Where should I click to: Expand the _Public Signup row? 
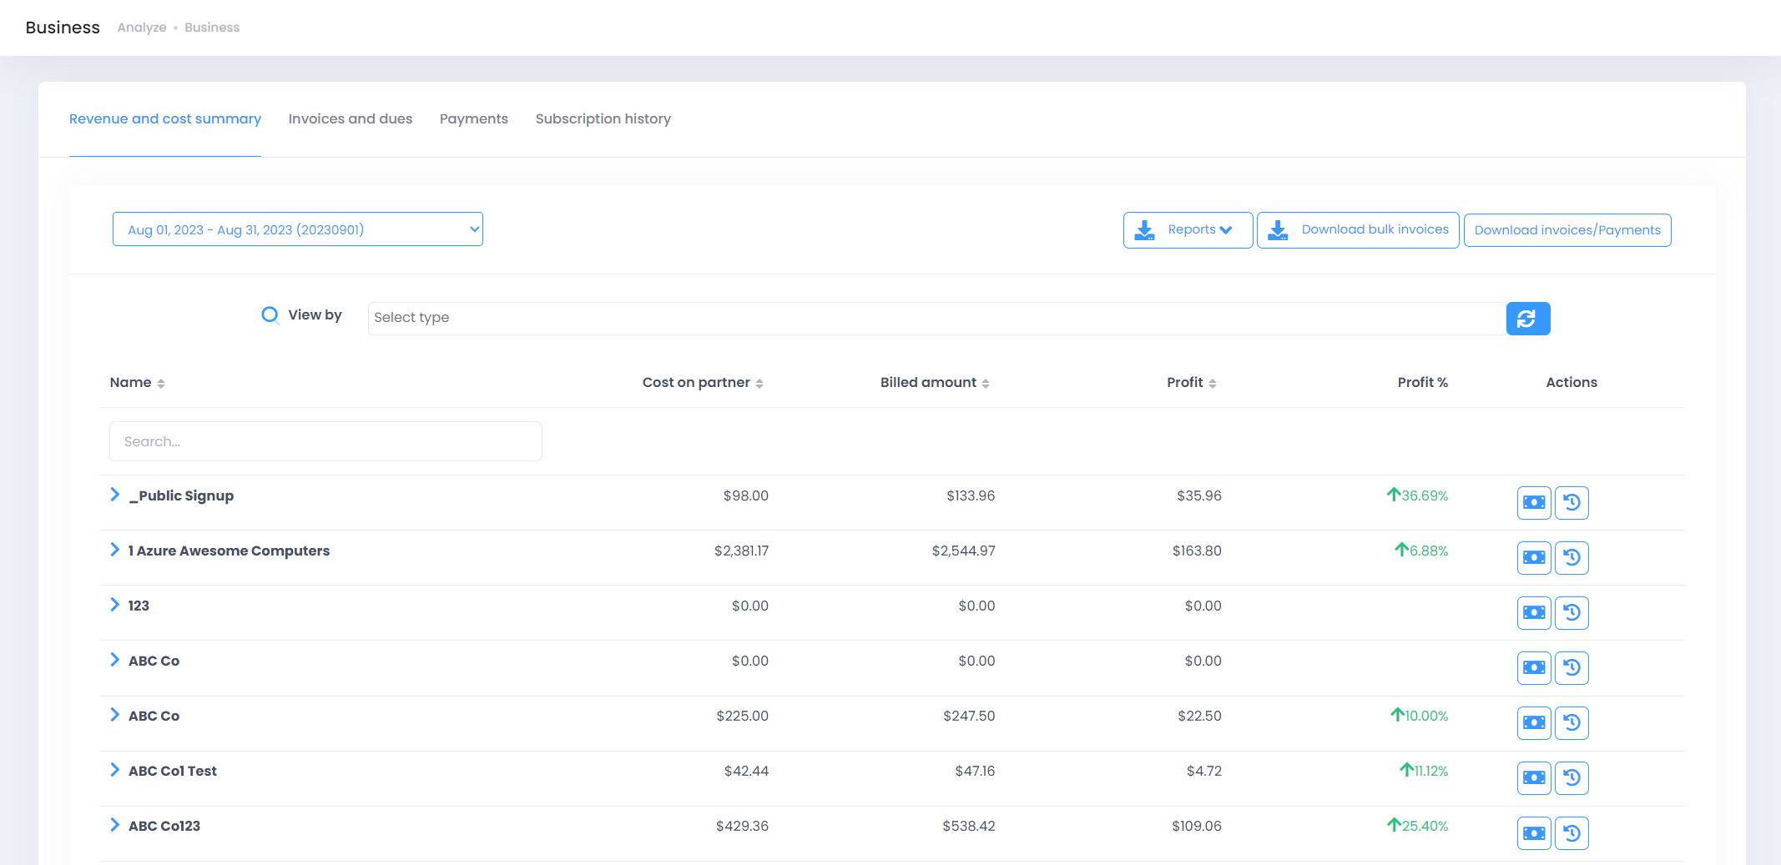(115, 495)
